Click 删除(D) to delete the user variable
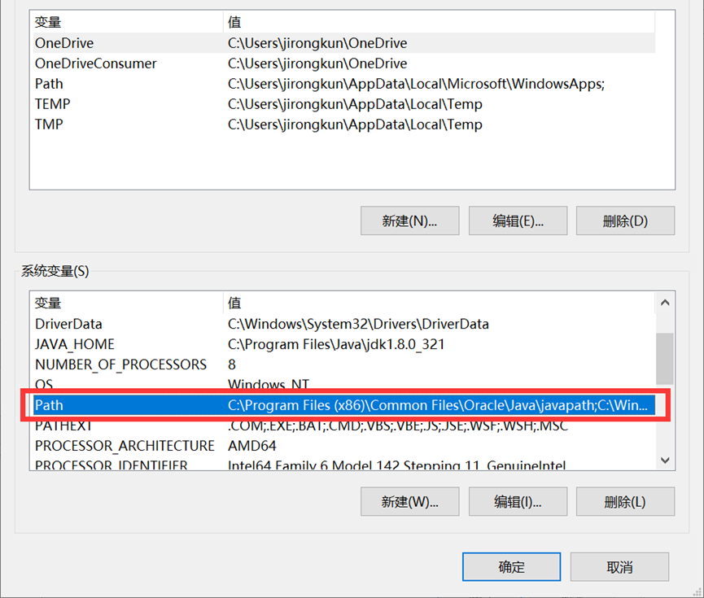This screenshot has width=704, height=598. pyautogui.click(x=625, y=220)
